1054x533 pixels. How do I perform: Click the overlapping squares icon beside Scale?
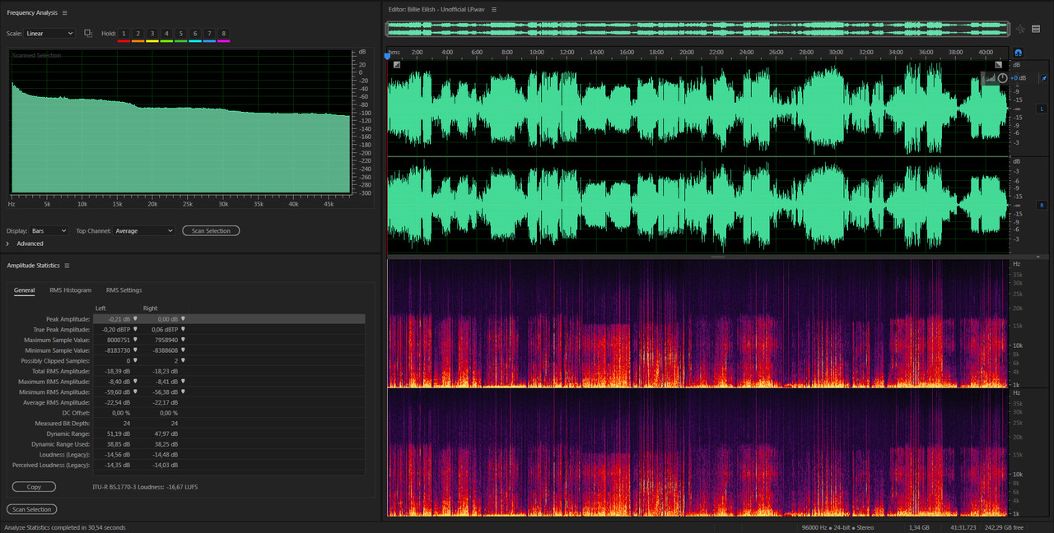(x=88, y=33)
